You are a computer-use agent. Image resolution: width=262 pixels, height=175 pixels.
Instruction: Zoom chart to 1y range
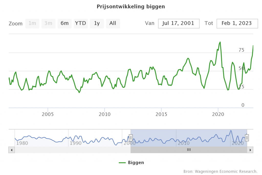(x=97, y=23)
